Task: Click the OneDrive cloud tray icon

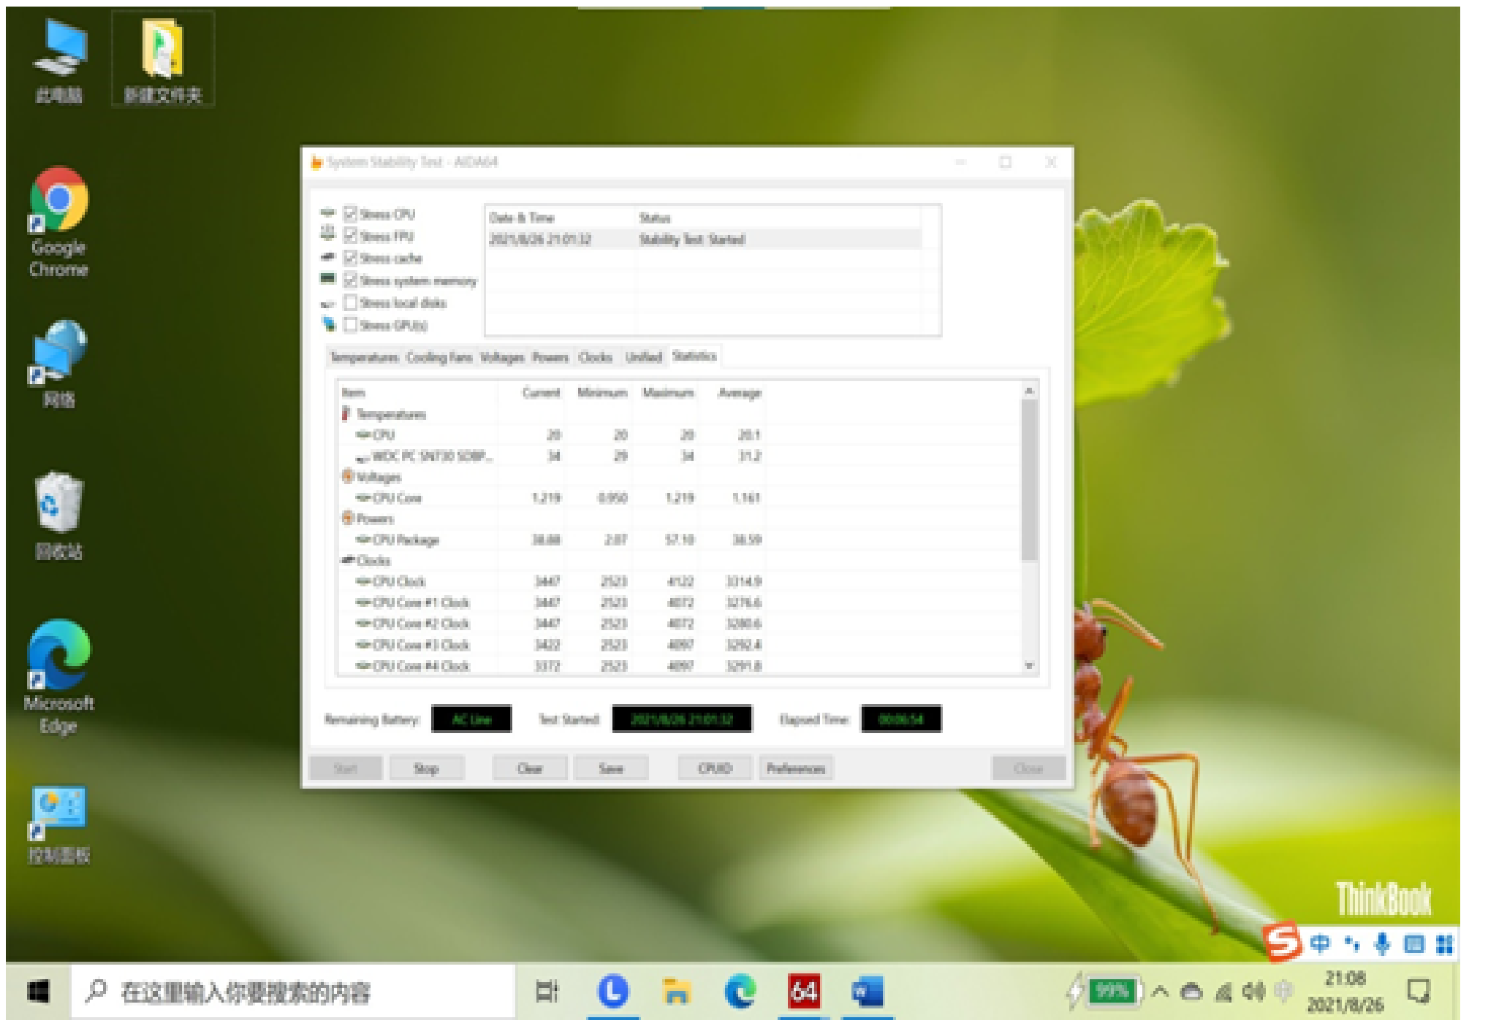Action: pyautogui.click(x=1191, y=992)
